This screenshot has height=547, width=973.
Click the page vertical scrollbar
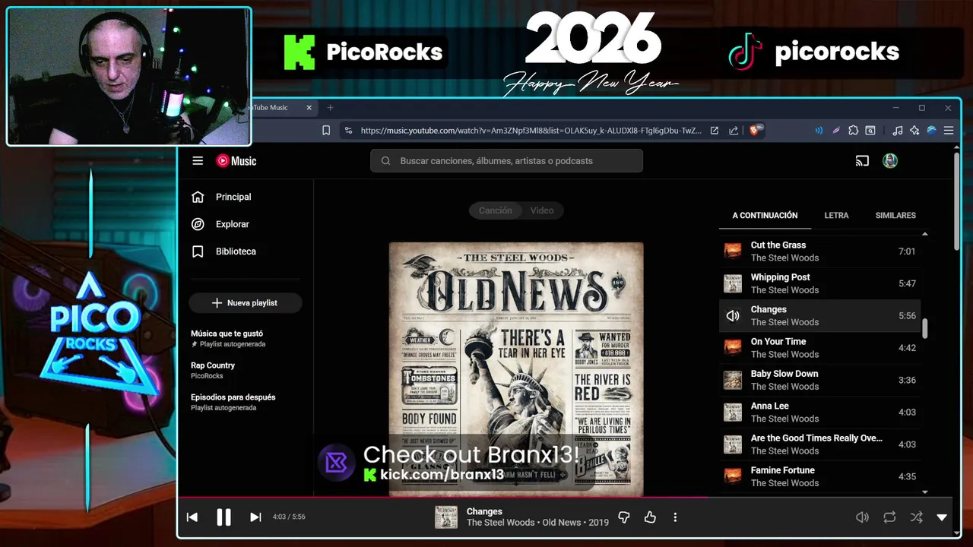point(956,202)
